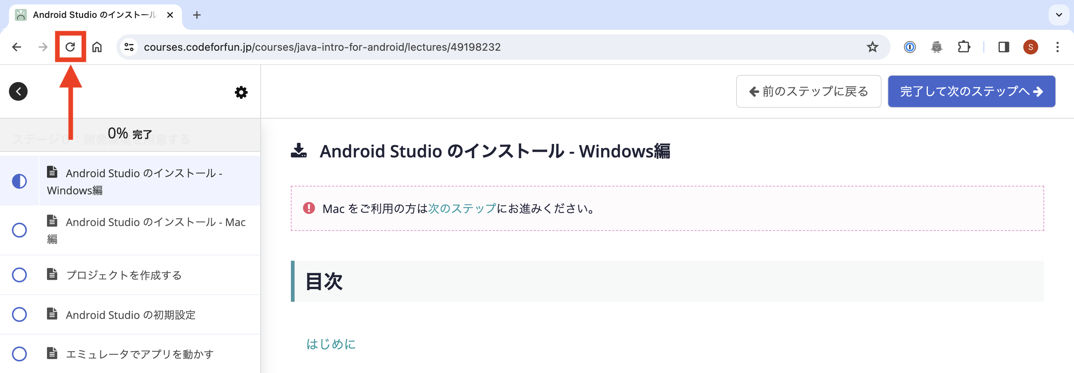Image resolution: width=1074 pixels, height=373 pixels.
Task: Toggle completion circle for エミュレータでアプリを動かす
Action: 19,354
